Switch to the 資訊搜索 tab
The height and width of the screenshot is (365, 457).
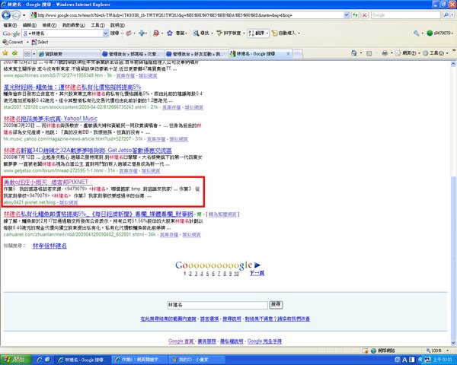69,54
